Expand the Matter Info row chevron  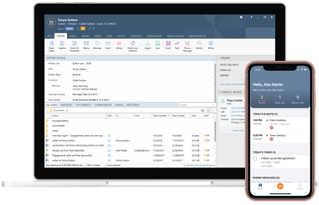tap(208, 63)
